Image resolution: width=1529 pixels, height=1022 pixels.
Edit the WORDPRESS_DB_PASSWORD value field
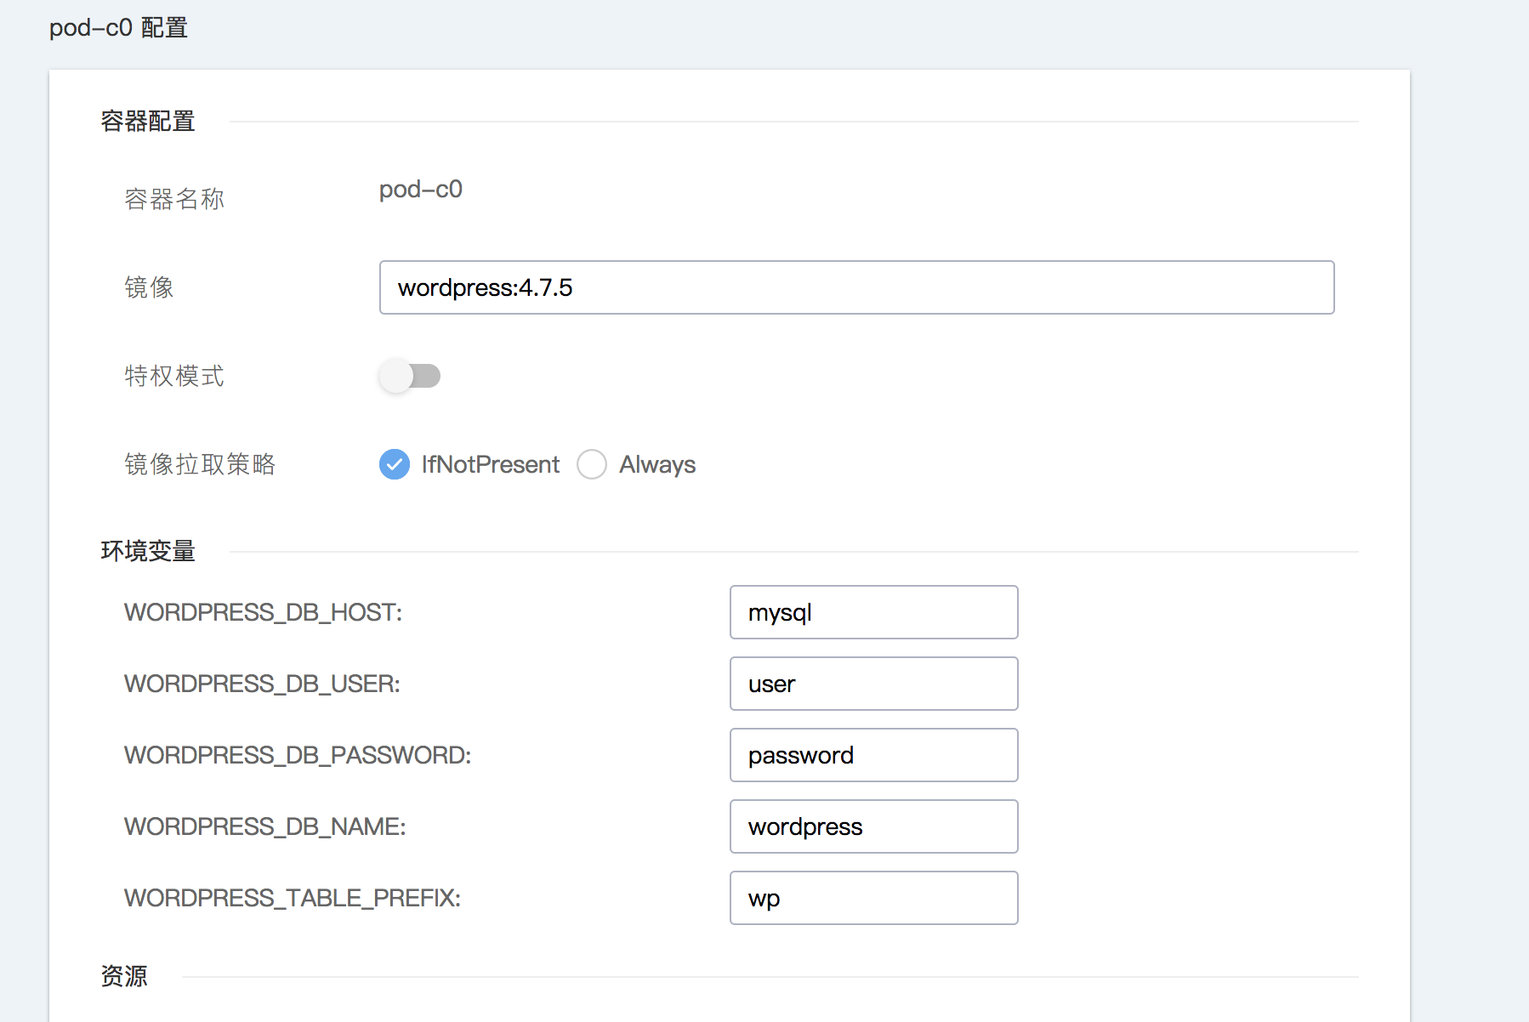(873, 755)
